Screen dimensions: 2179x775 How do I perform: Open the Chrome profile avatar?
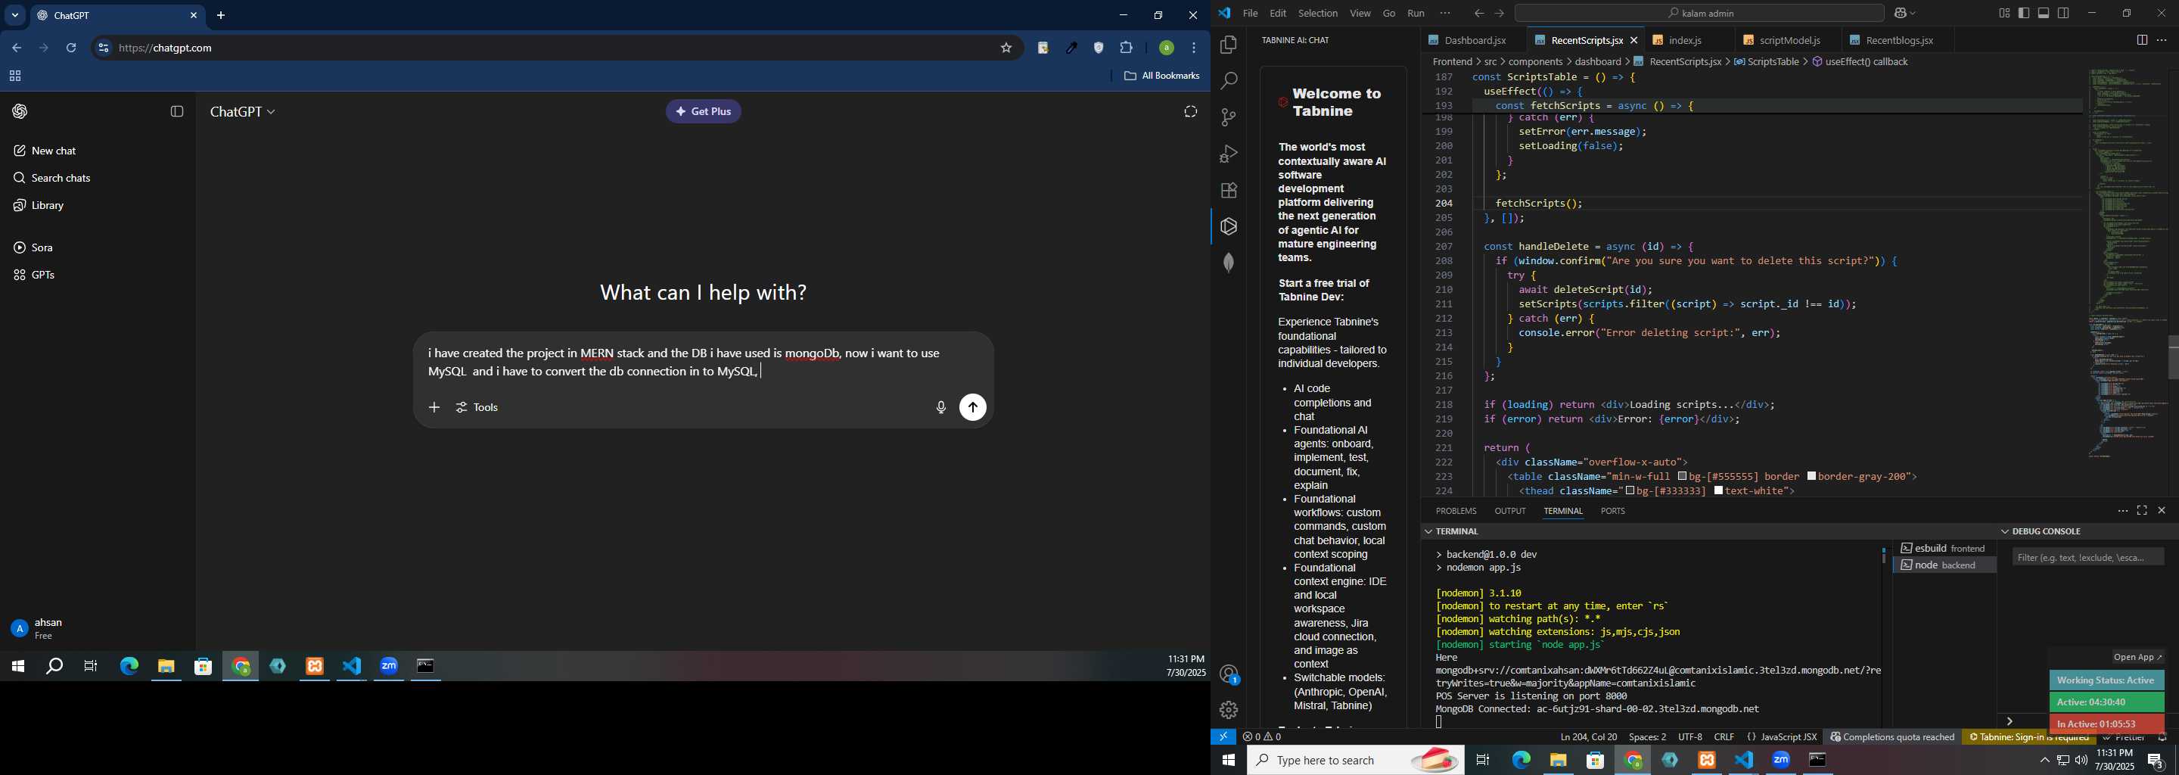click(x=1166, y=48)
